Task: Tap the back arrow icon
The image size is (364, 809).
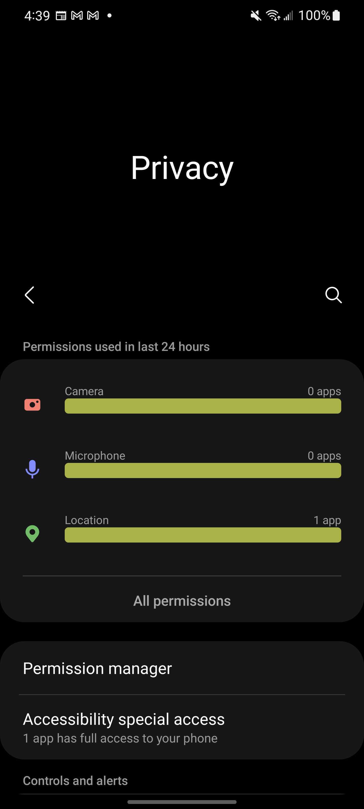Action: [30, 295]
